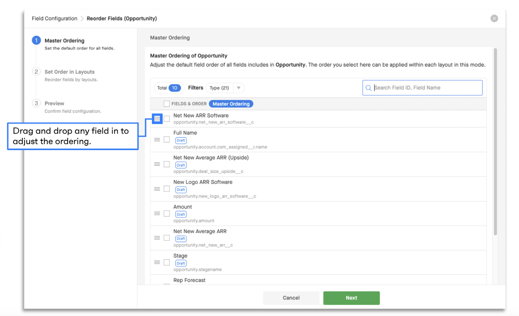
Task: Tick the New Logo ARR Software checkbox
Action: [167, 189]
